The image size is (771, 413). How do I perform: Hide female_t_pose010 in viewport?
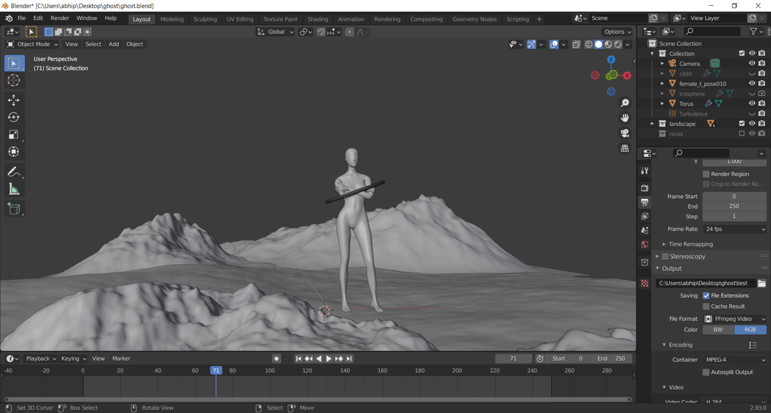coord(752,83)
